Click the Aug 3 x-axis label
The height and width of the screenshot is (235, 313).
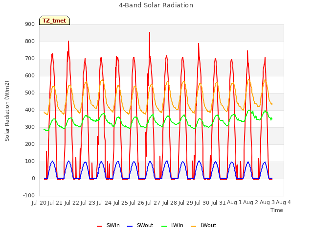[267, 203]
